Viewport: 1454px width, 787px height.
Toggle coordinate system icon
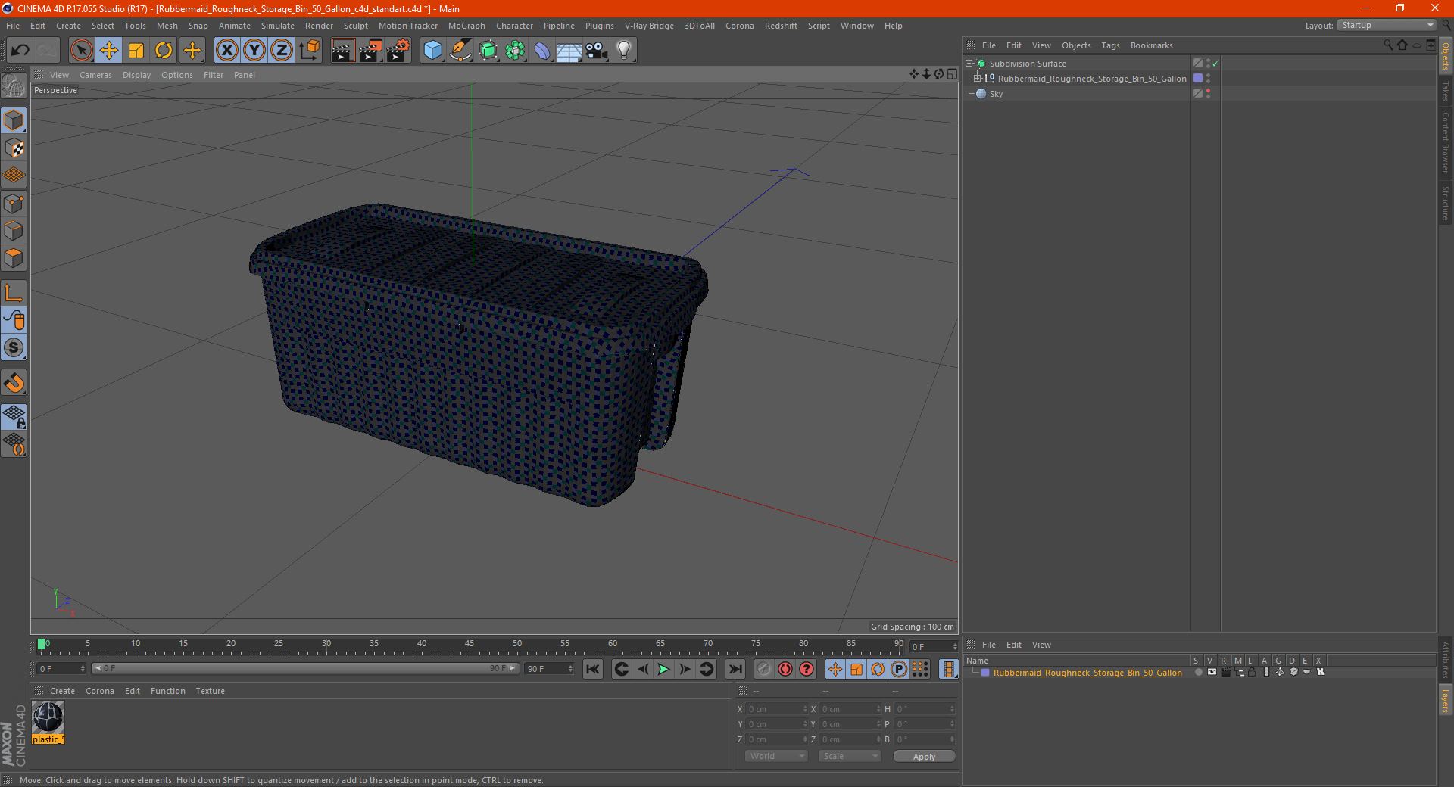point(309,51)
